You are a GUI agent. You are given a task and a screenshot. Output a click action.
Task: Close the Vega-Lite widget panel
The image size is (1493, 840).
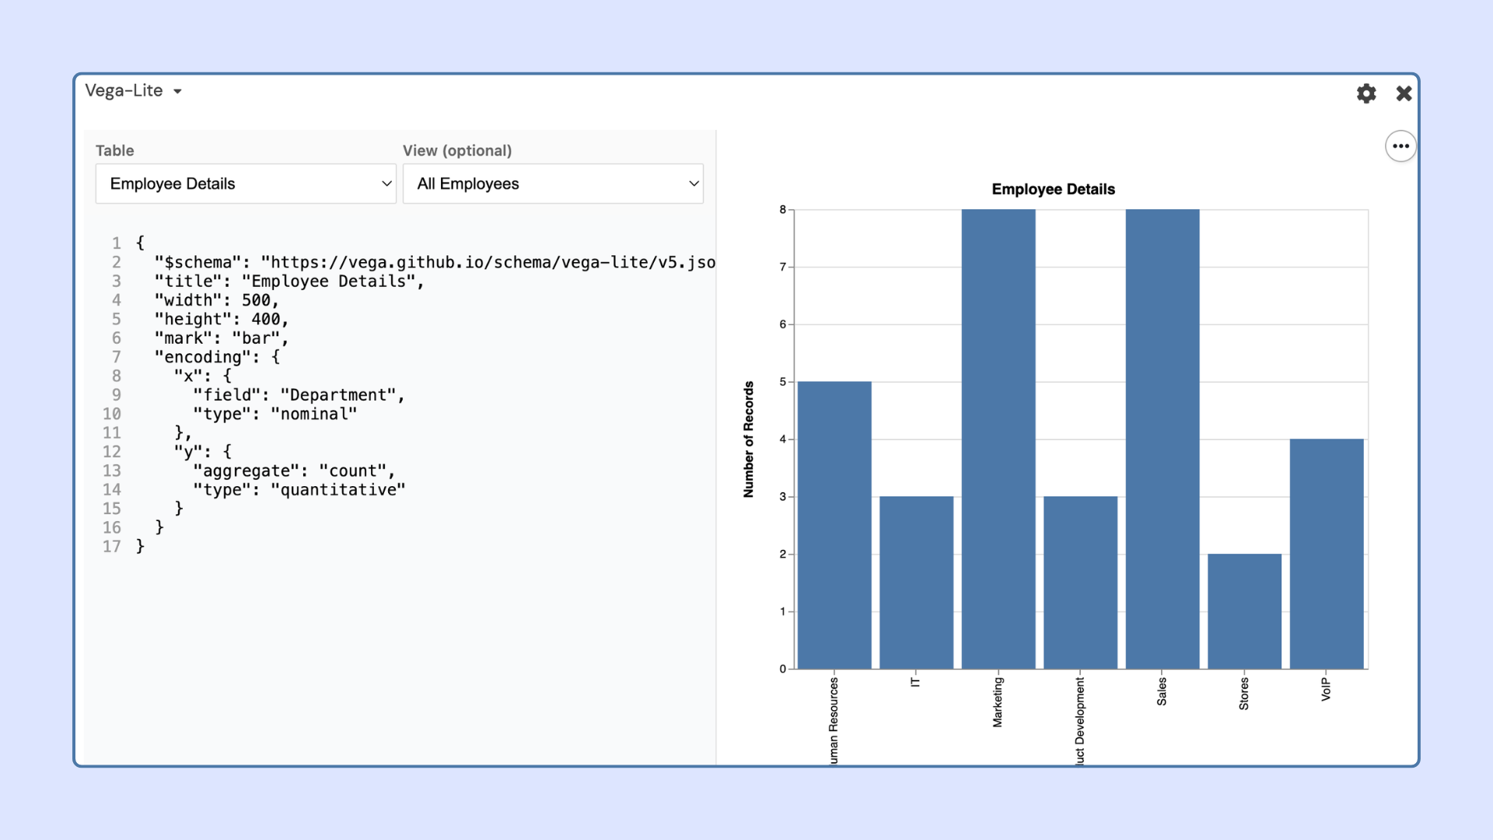click(1404, 93)
